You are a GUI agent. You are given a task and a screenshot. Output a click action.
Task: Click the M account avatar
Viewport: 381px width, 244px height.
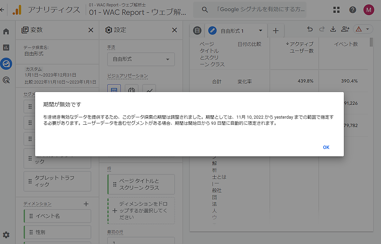click(x=369, y=10)
